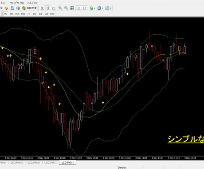Click the 3 Nov 14:10 time axis label
204x169 pixels.
pyautogui.click(x=174, y=158)
